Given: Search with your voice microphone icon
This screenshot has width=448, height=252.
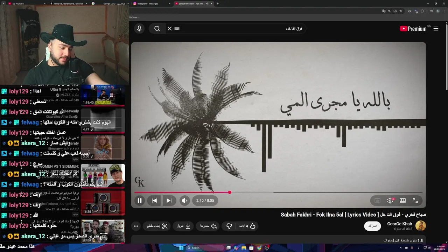Looking at the screenshot, I should pos(139,29).
